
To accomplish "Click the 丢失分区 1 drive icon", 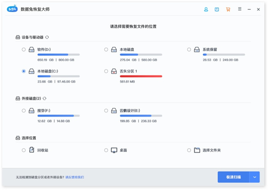I will [114, 71].
